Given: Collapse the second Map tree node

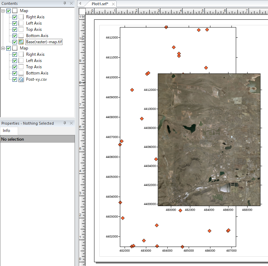Looking at the screenshot, I should [3, 48].
